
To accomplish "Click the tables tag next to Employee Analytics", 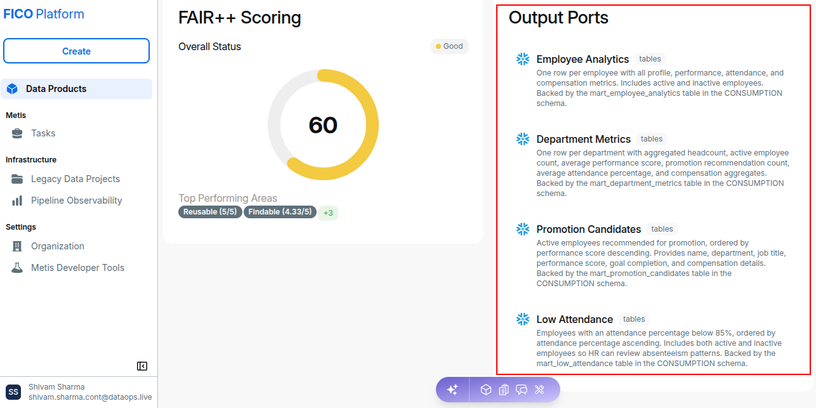I will [650, 59].
